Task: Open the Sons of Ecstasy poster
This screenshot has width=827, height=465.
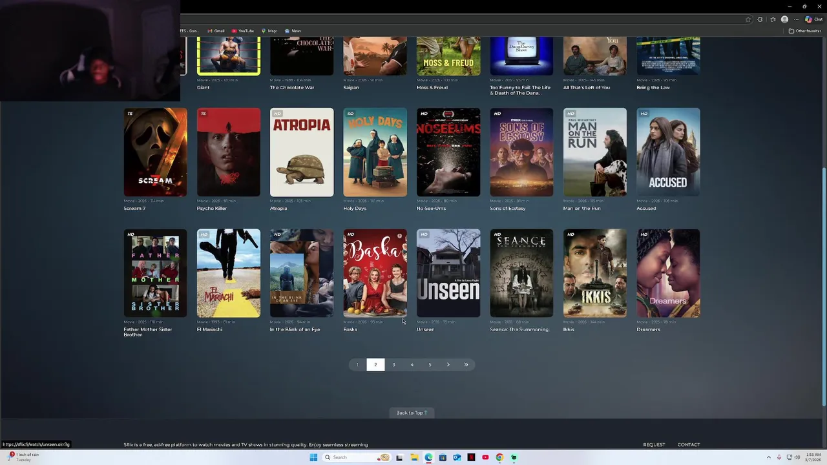Action: coord(521,152)
